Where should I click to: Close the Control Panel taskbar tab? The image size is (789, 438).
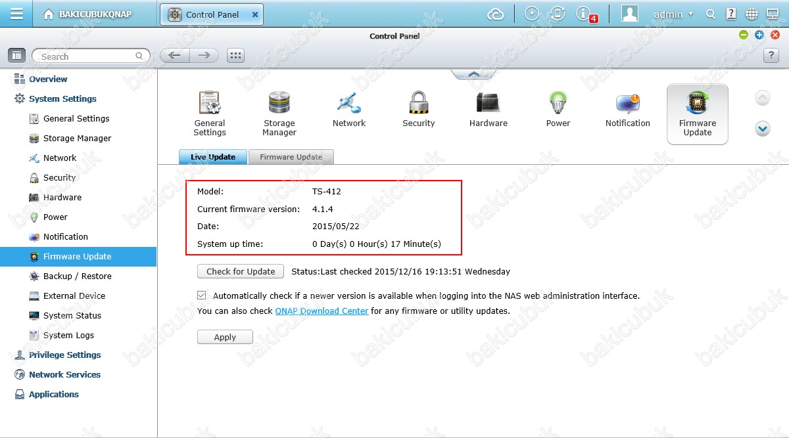click(255, 14)
